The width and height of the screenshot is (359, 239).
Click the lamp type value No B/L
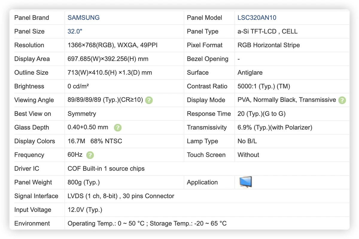tap(247, 141)
